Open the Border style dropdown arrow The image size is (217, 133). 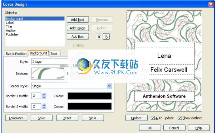coord(109,86)
